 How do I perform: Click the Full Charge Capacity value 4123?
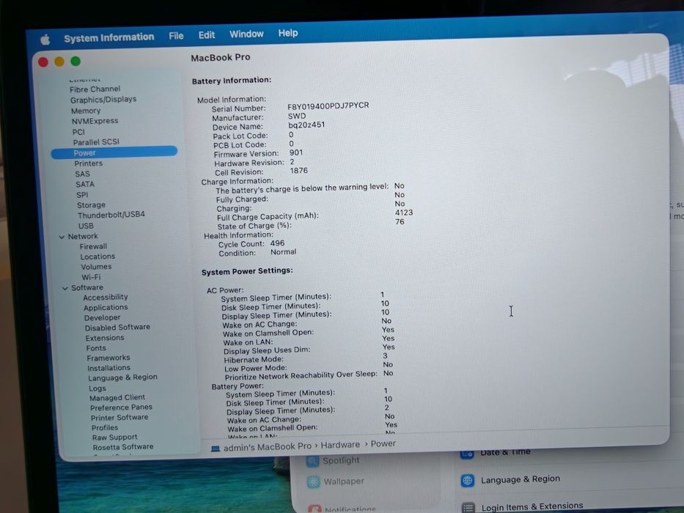tap(403, 213)
